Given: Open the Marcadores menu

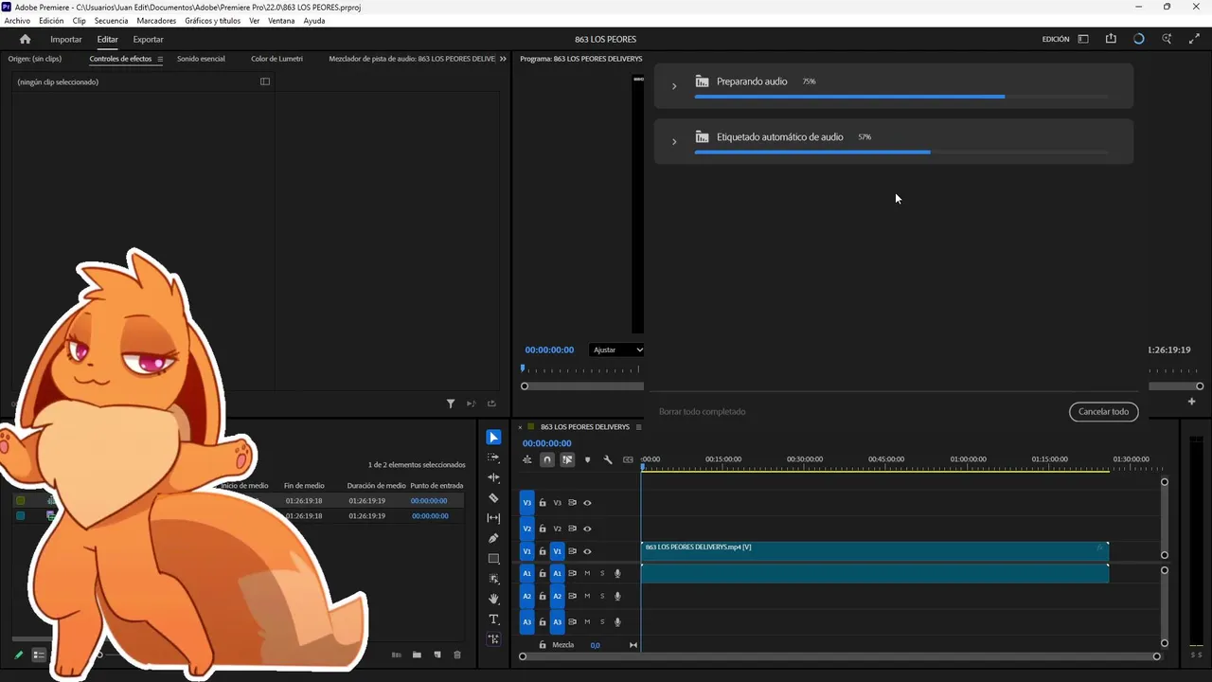Looking at the screenshot, I should point(156,21).
